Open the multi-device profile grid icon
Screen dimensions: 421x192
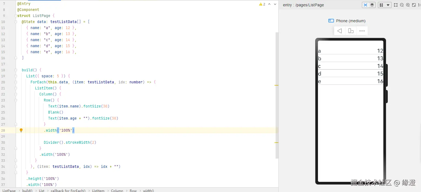click(381, 5)
